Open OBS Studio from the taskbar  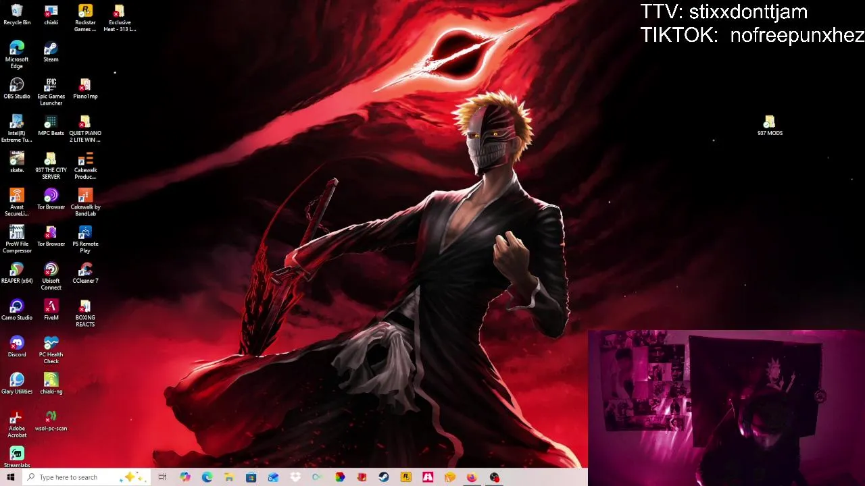pos(494,477)
